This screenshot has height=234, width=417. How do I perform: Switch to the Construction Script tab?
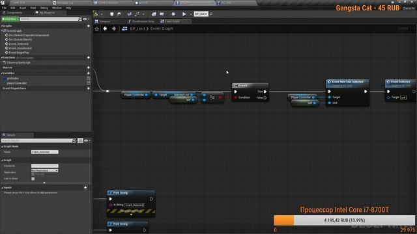(x=141, y=21)
